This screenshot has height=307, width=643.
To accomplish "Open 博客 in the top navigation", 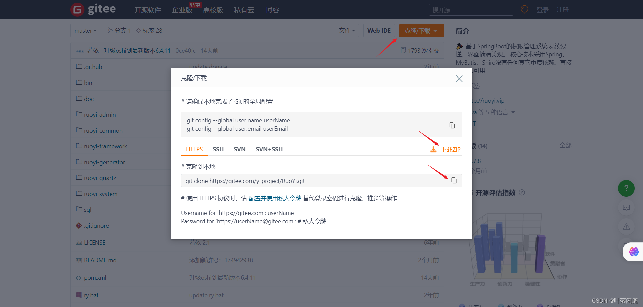I will tap(272, 10).
